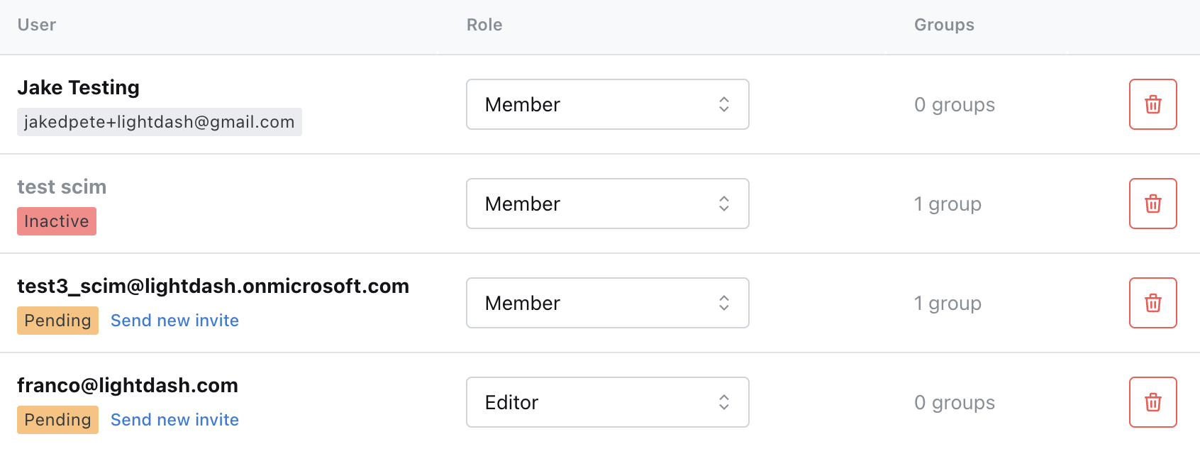Delete the test scim user
The width and height of the screenshot is (1200, 461).
pyautogui.click(x=1152, y=204)
